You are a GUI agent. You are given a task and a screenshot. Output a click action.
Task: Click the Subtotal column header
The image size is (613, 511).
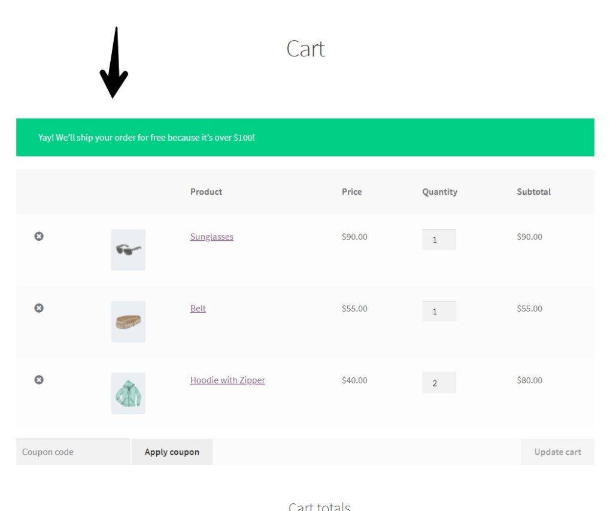[x=533, y=192]
